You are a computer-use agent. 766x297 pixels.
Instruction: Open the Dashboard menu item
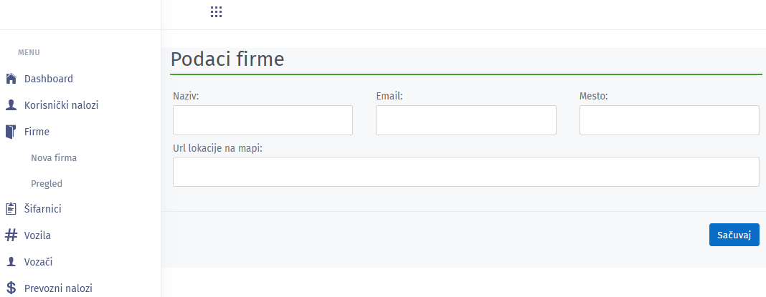coord(49,79)
